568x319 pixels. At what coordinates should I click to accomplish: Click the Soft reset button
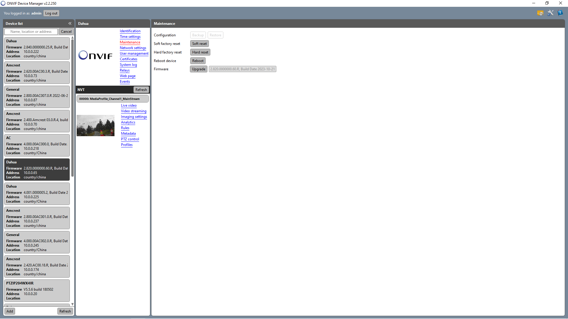(199, 44)
